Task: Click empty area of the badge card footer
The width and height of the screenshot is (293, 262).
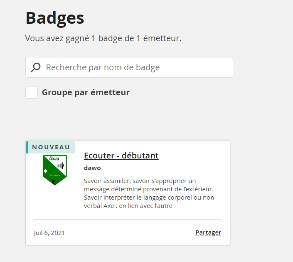Action: (x=129, y=233)
